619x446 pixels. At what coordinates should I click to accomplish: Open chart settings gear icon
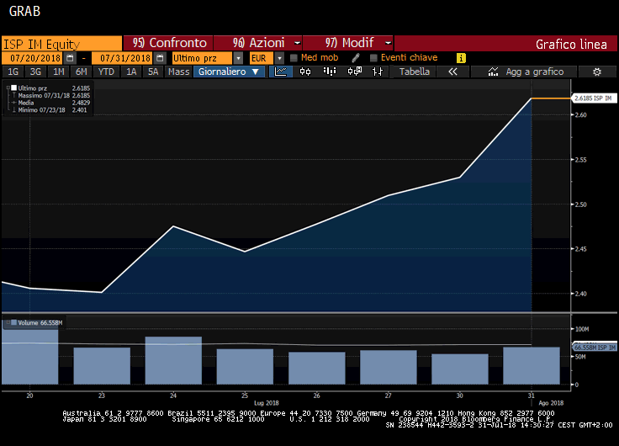(596, 72)
